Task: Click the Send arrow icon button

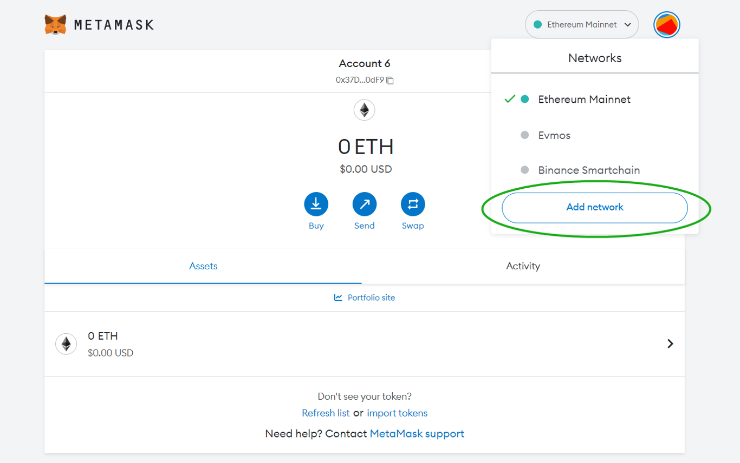Action: tap(365, 204)
